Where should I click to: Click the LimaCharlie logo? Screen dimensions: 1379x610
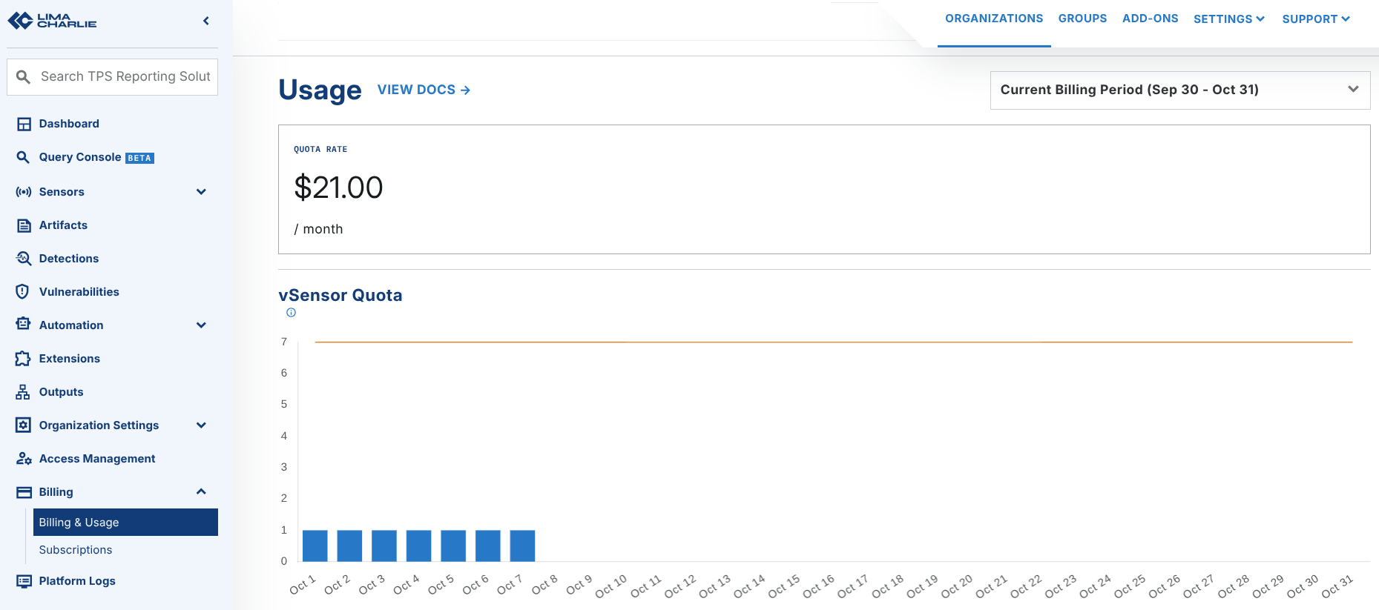pyautogui.click(x=52, y=21)
